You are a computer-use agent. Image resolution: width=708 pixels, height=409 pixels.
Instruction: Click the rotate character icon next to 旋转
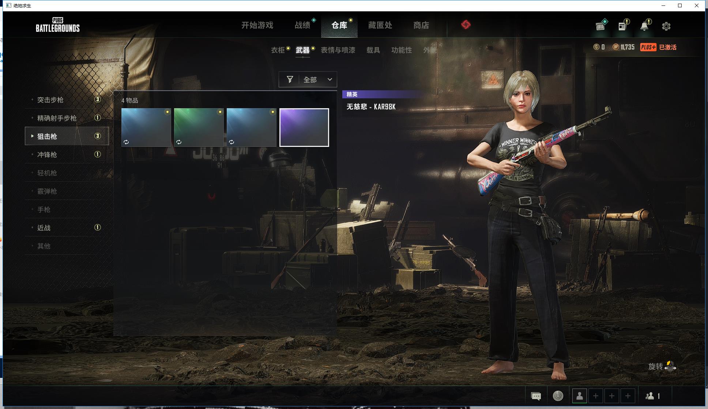(x=670, y=366)
